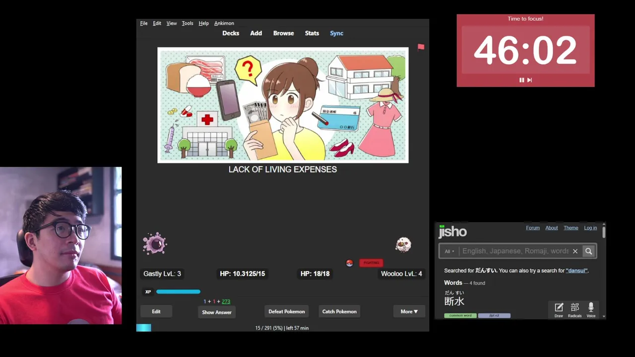Image resolution: width=635 pixels, height=357 pixels.
Task: Click the Edit card button
Action: click(x=156, y=311)
